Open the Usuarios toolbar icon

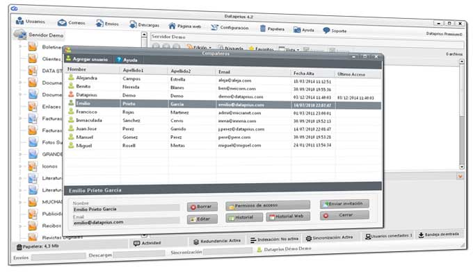20,21
